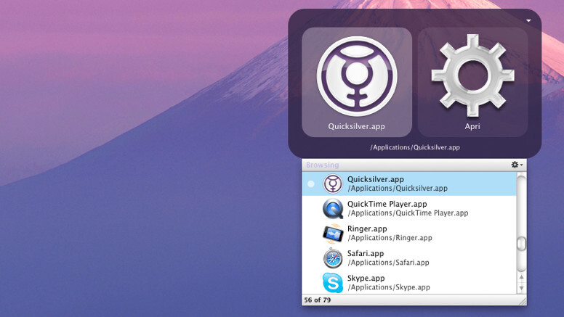The width and height of the screenshot is (564, 317).
Task: Click the 56 of 79 status count
Action: click(317, 300)
